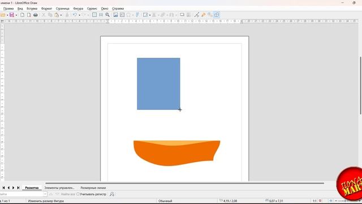Switch to the Разметка layer tab
This screenshot has height=204, width=362.
[x=32, y=188]
